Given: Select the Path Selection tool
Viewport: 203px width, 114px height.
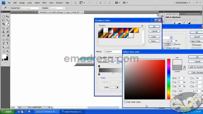Looking at the screenshot, I should click(3, 47).
